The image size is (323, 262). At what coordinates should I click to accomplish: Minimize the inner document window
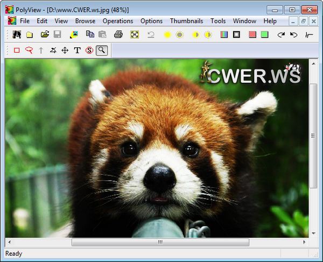(x=293, y=21)
